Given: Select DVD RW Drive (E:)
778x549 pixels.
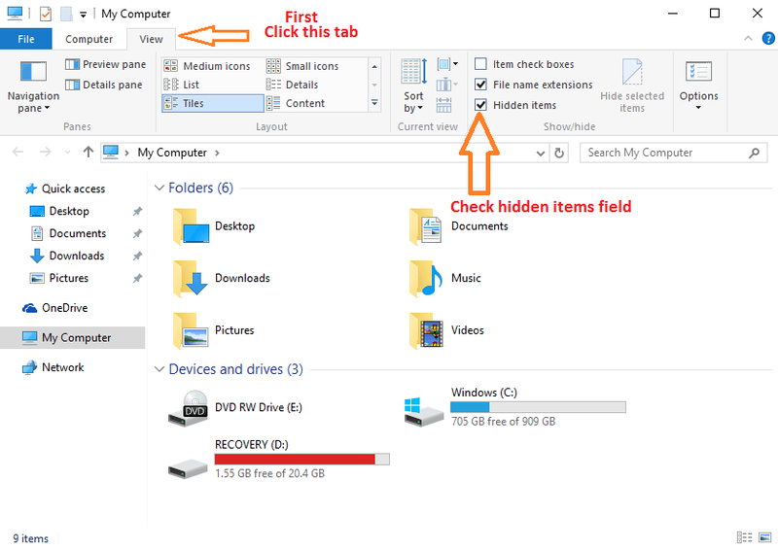Looking at the screenshot, I should 235,408.
